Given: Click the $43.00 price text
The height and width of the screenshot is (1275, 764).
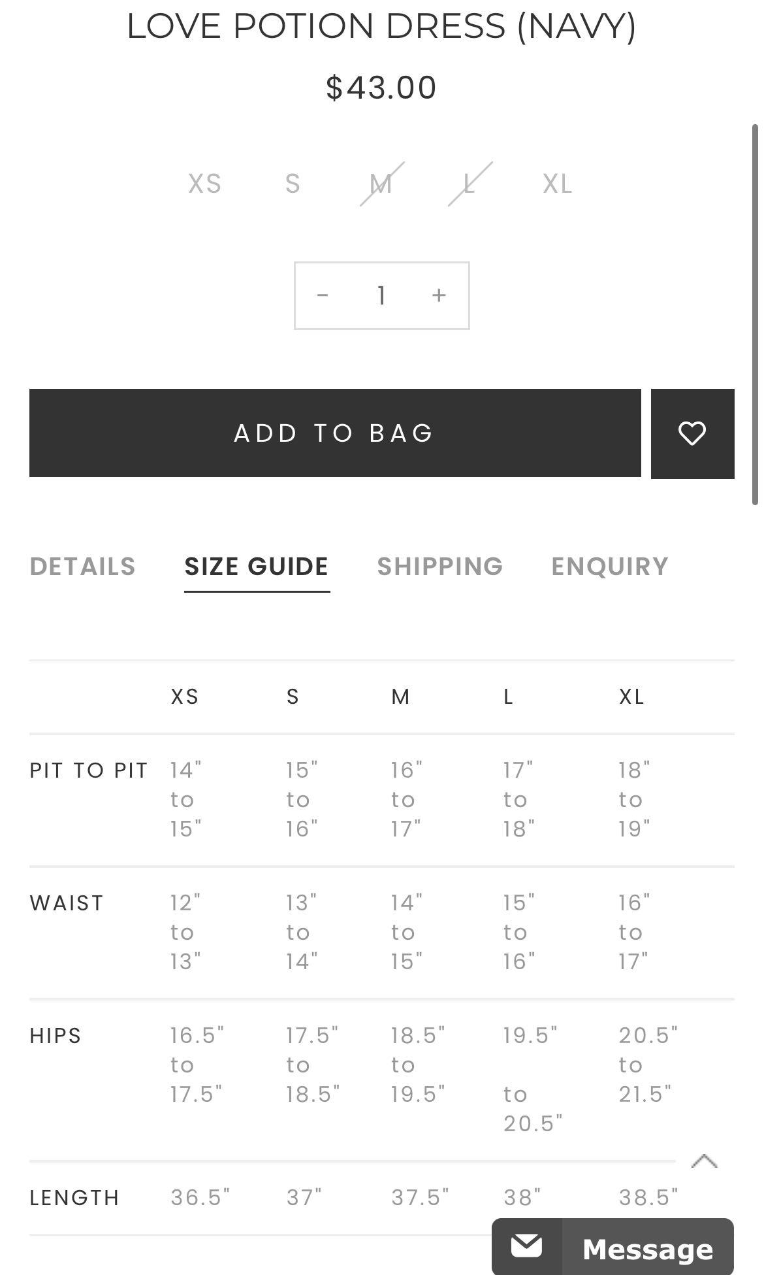Looking at the screenshot, I should [x=381, y=88].
